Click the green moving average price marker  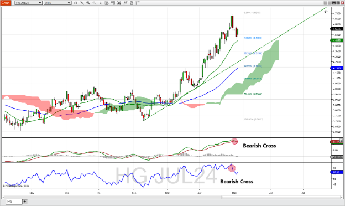(337, 40)
